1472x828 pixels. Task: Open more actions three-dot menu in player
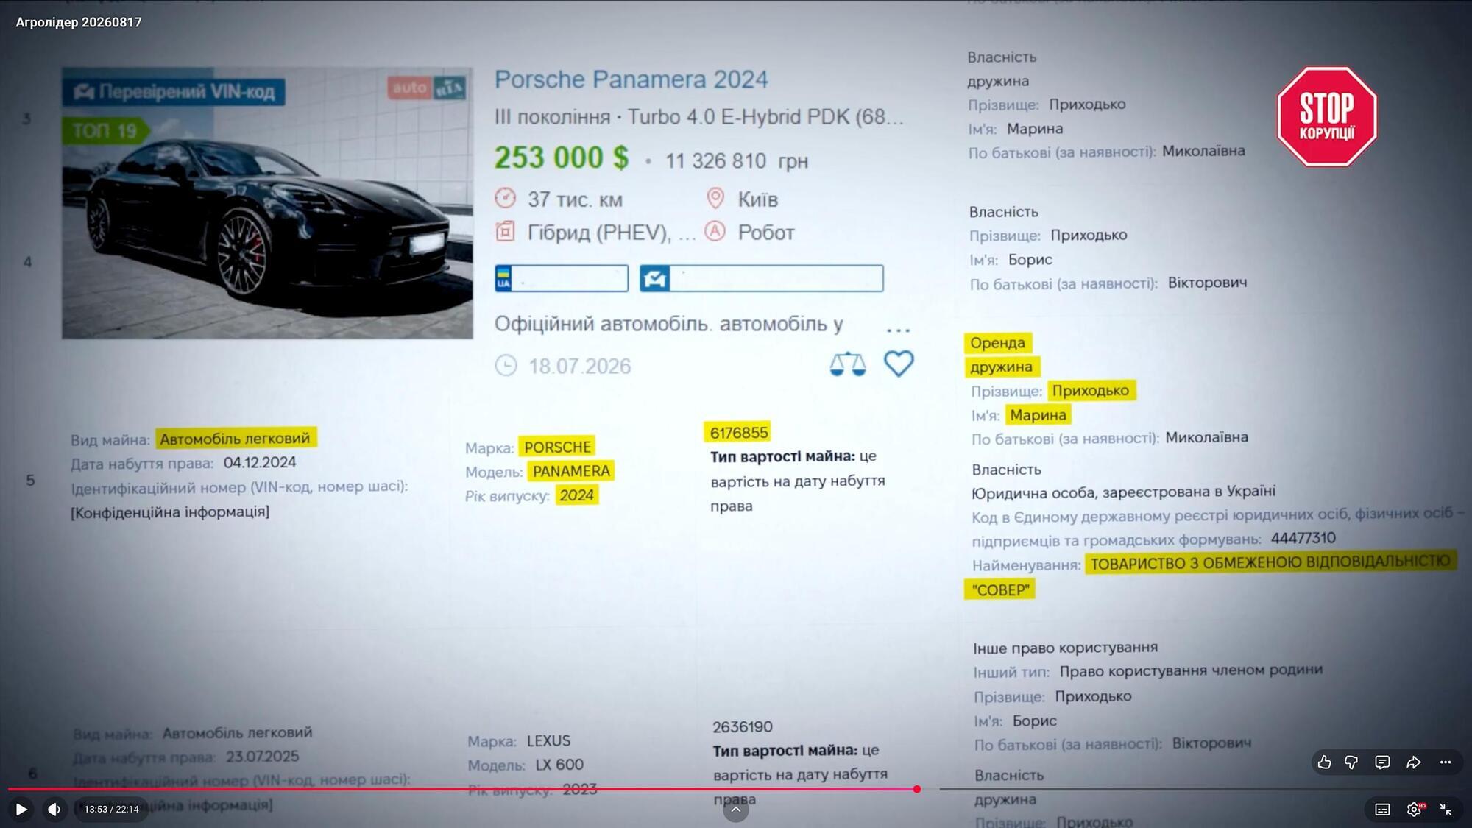tap(1446, 762)
